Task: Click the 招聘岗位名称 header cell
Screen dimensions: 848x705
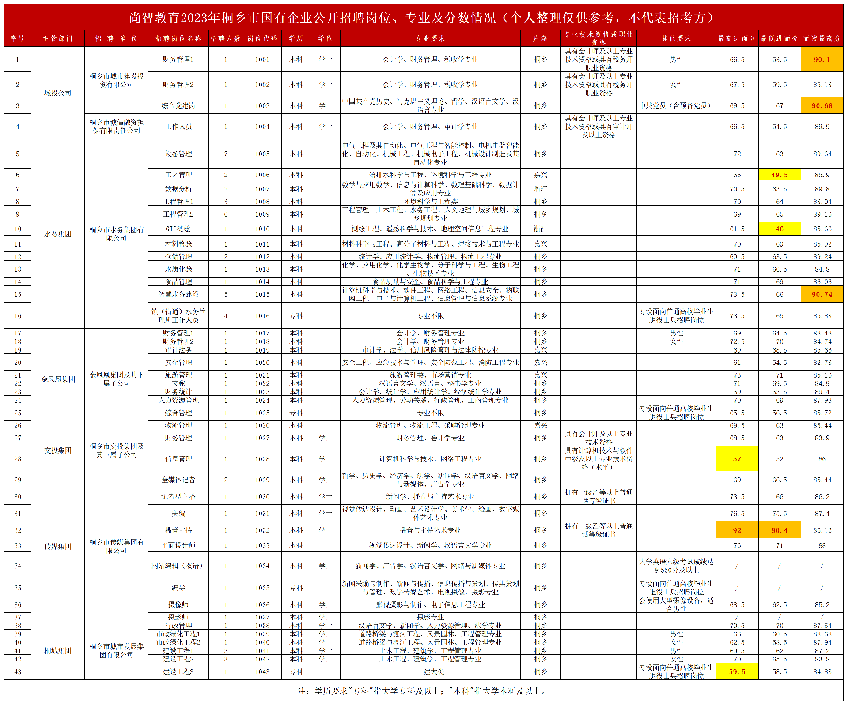Action: 178,38
